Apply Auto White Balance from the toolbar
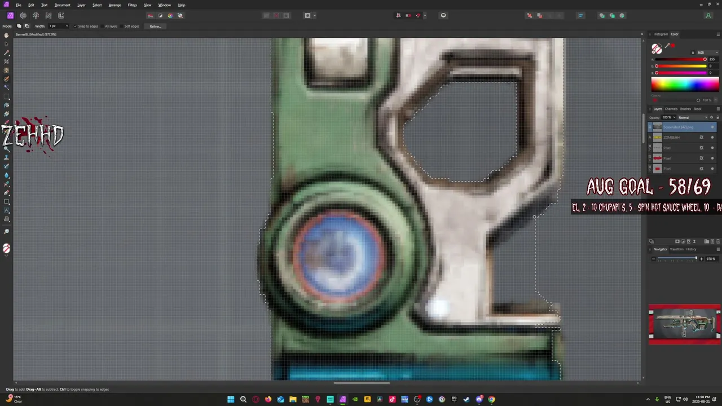Screen dimensions: 722x406 tap(180, 15)
